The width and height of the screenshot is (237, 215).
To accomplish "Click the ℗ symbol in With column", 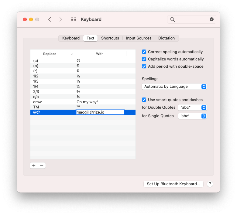I will (x=78, y=66).
